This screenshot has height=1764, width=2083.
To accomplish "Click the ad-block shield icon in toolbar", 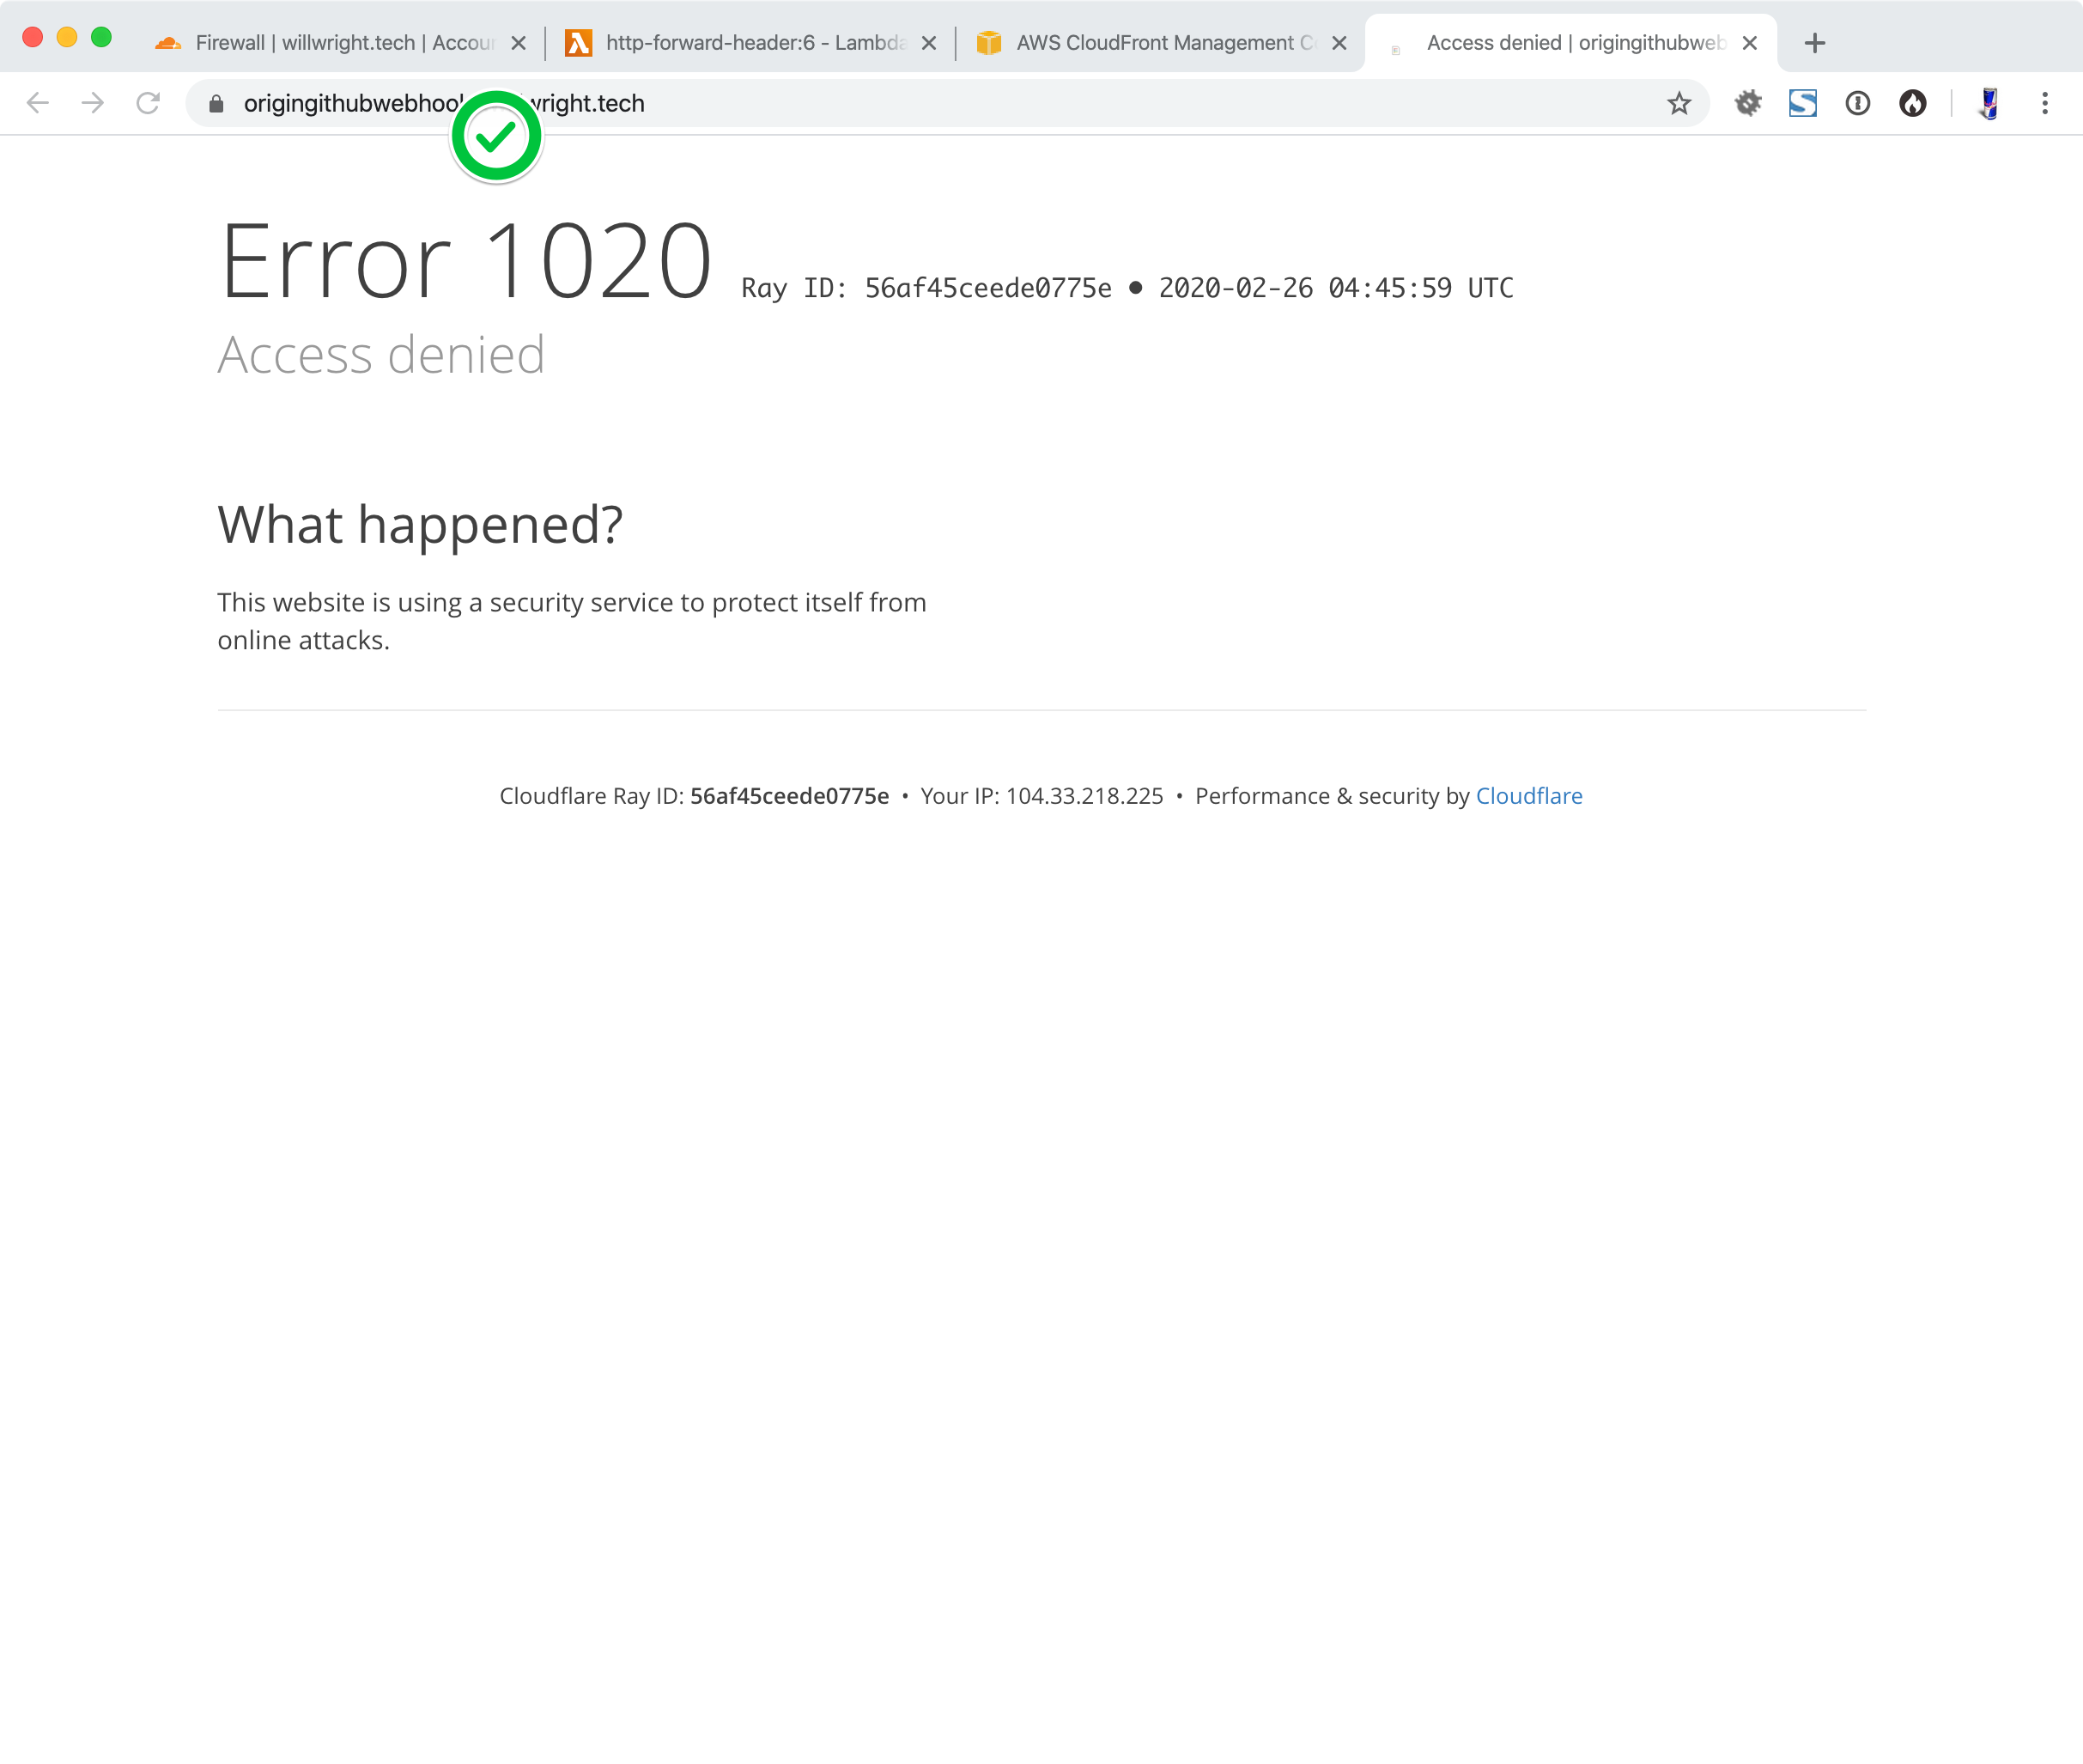I will pyautogui.click(x=1801, y=103).
